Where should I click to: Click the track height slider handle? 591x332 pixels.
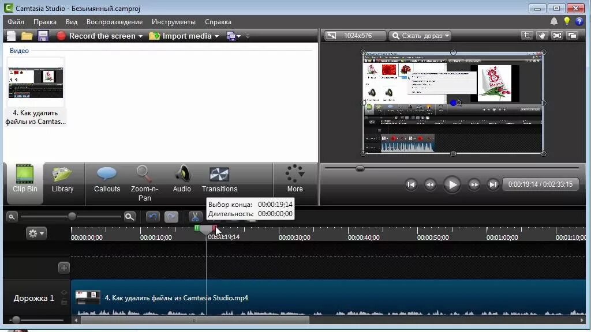tap(16, 320)
